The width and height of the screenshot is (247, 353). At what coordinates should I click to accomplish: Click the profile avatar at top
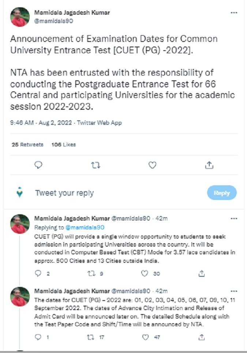(20, 17)
